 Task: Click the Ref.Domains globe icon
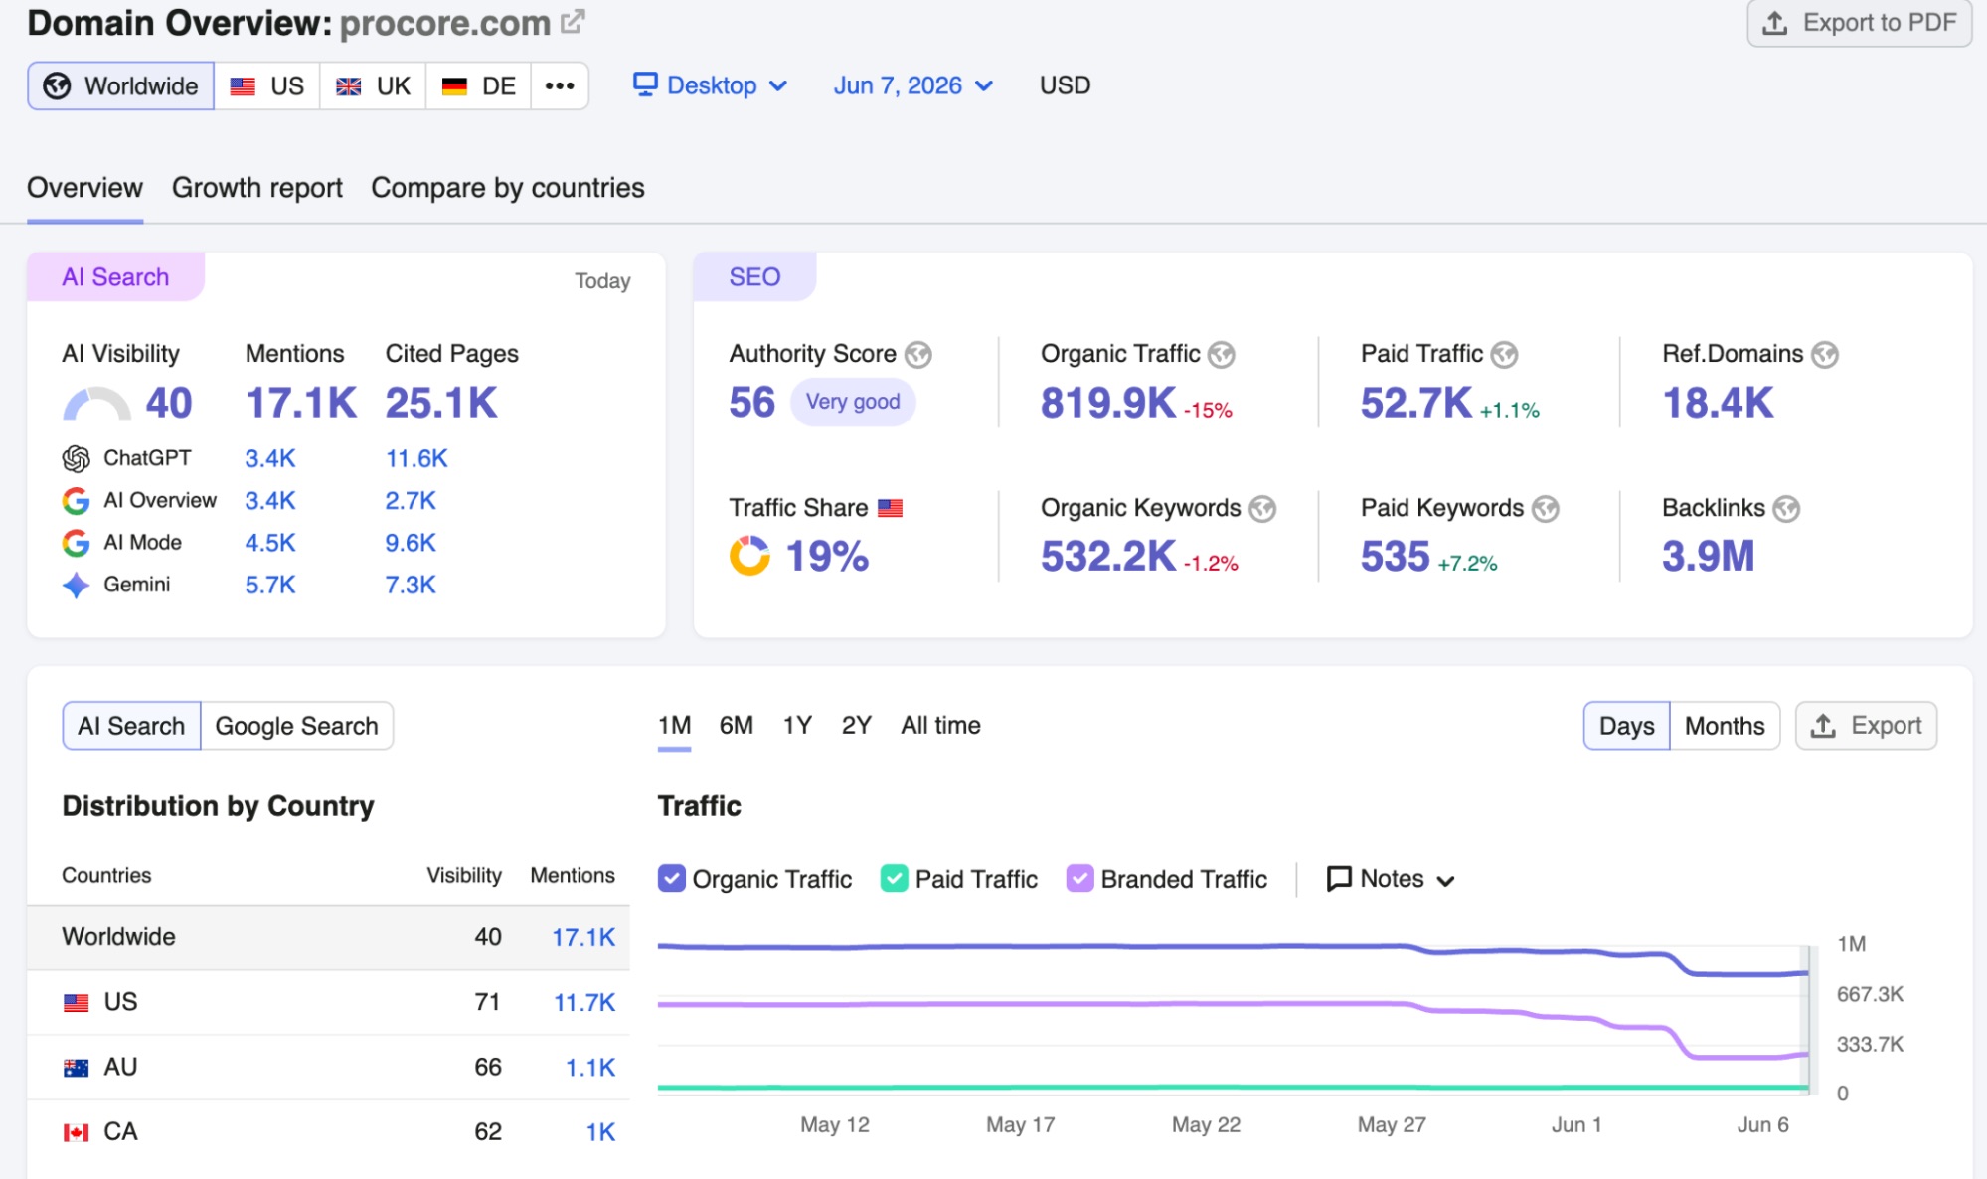coord(1825,355)
